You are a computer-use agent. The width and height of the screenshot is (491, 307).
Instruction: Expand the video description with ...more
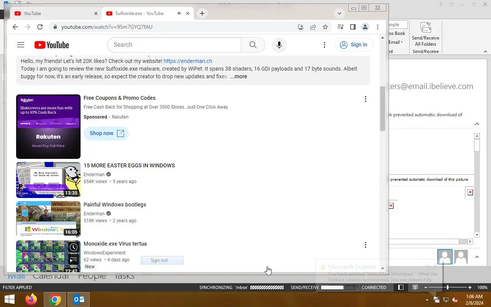[x=239, y=76]
